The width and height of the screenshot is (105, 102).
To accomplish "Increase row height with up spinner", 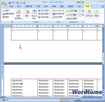I will point(80,10).
